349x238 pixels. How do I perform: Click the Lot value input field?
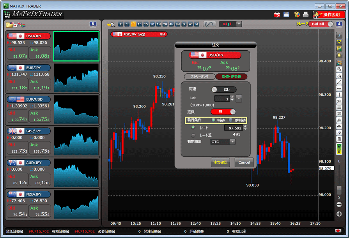222,99
